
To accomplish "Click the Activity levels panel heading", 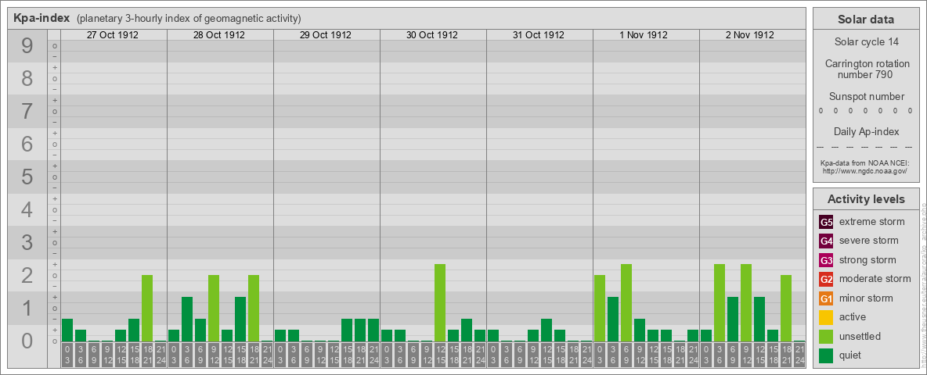I will tap(866, 199).
